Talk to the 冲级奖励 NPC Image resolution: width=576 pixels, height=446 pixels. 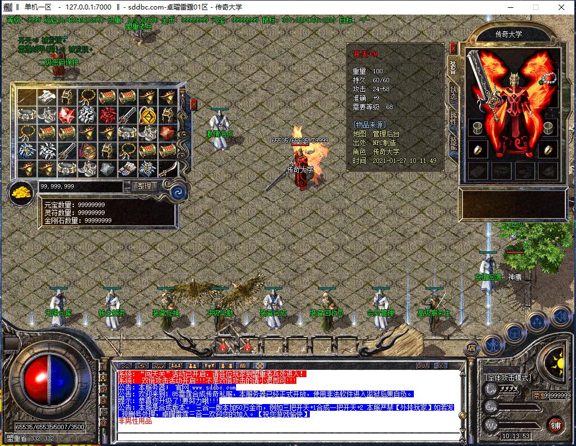coord(220,309)
